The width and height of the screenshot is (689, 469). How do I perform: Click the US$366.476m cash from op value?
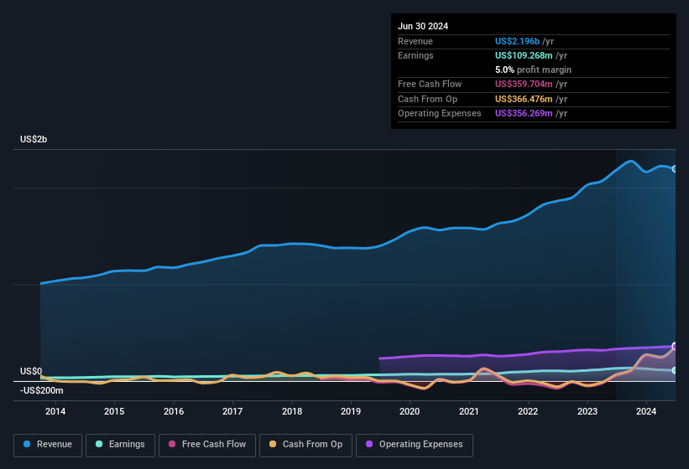(x=524, y=99)
